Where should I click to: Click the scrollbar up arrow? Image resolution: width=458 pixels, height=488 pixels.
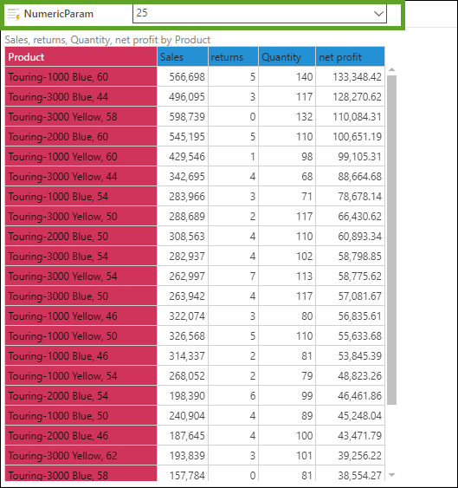point(392,69)
